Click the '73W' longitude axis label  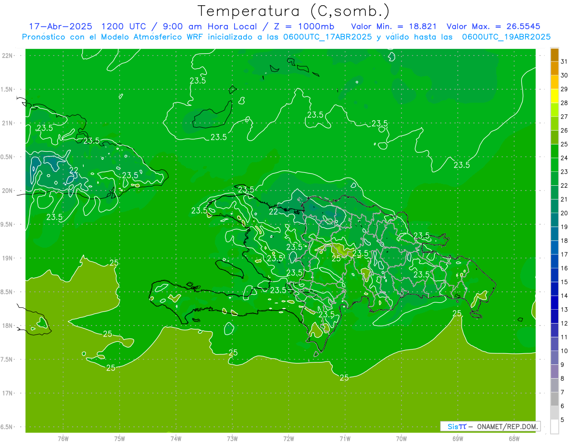(x=232, y=439)
